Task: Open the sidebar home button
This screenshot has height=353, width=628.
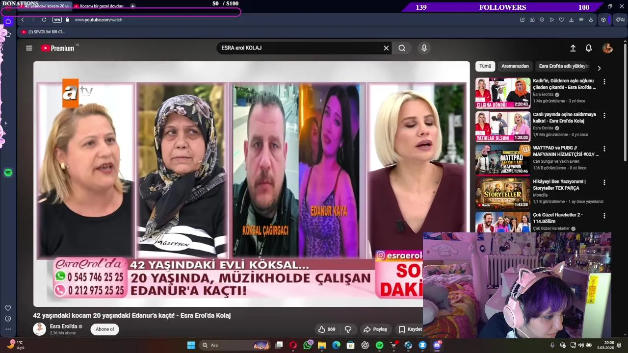Action: [8, 21]
